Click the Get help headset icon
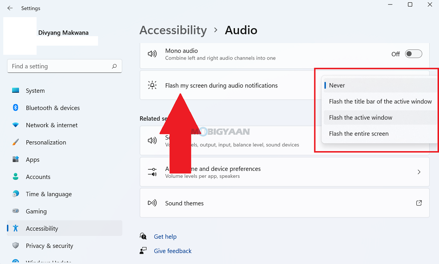 143,236
